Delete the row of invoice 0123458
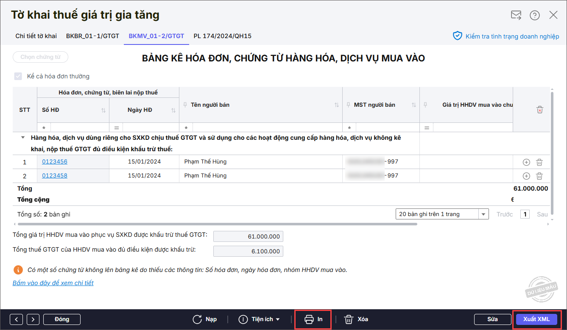Image resolution: width=567 pixels, height=330 pixels. 539,176
